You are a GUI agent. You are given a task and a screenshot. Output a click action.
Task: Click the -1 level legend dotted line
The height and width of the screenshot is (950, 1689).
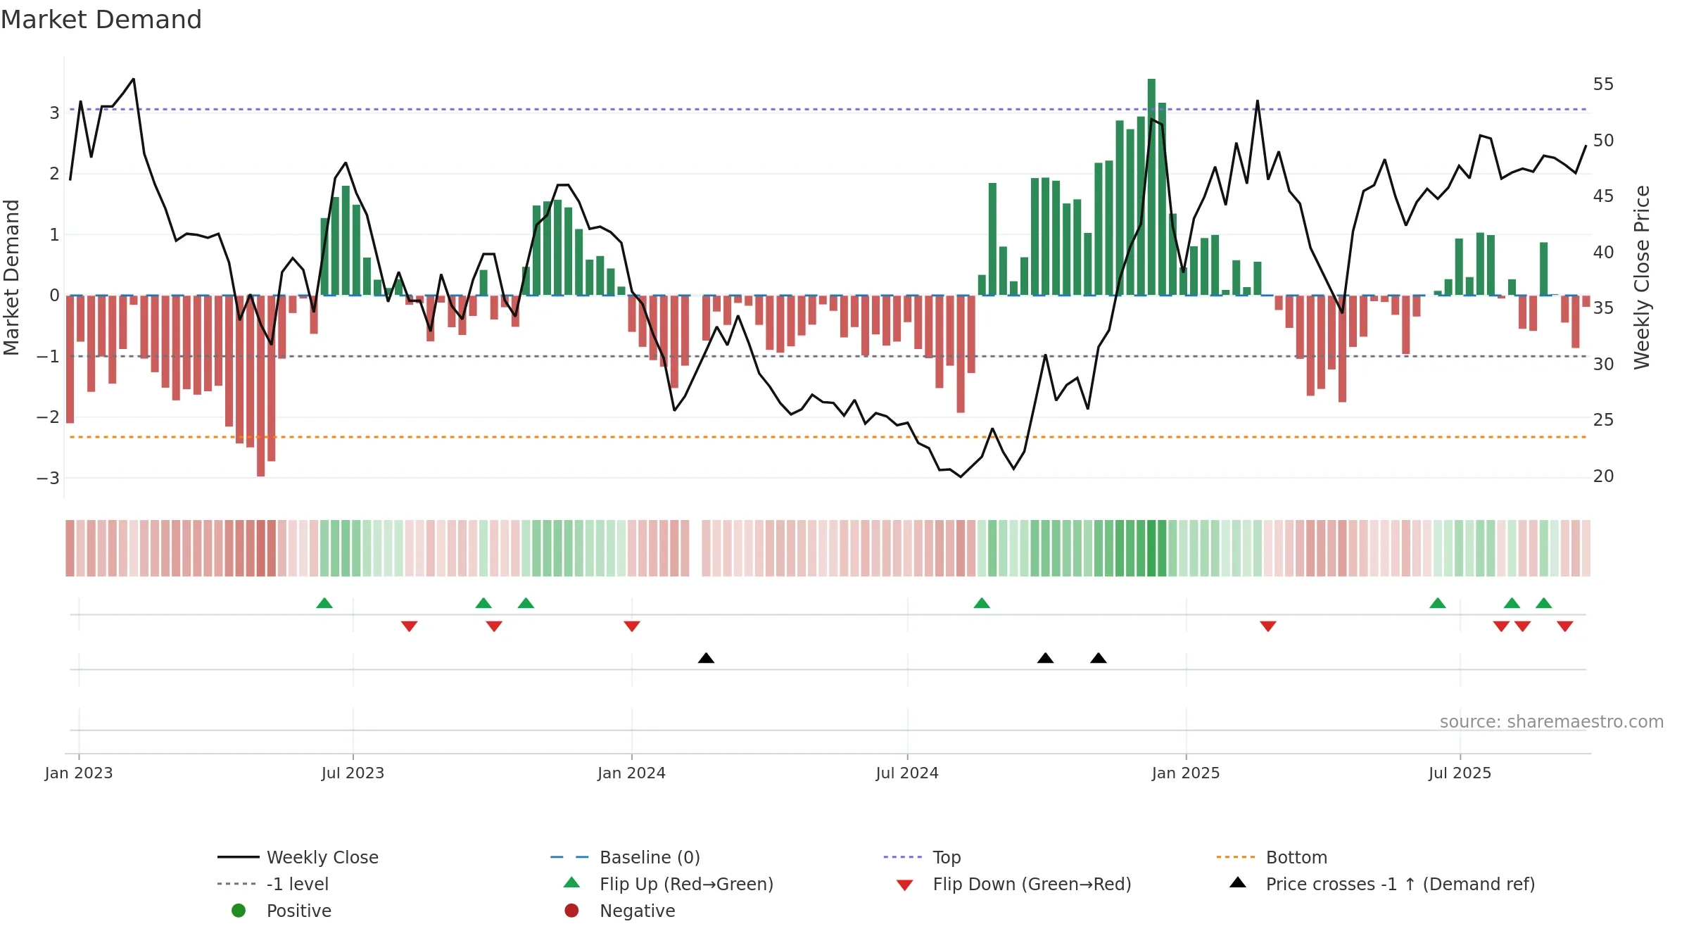click(238, 884)
